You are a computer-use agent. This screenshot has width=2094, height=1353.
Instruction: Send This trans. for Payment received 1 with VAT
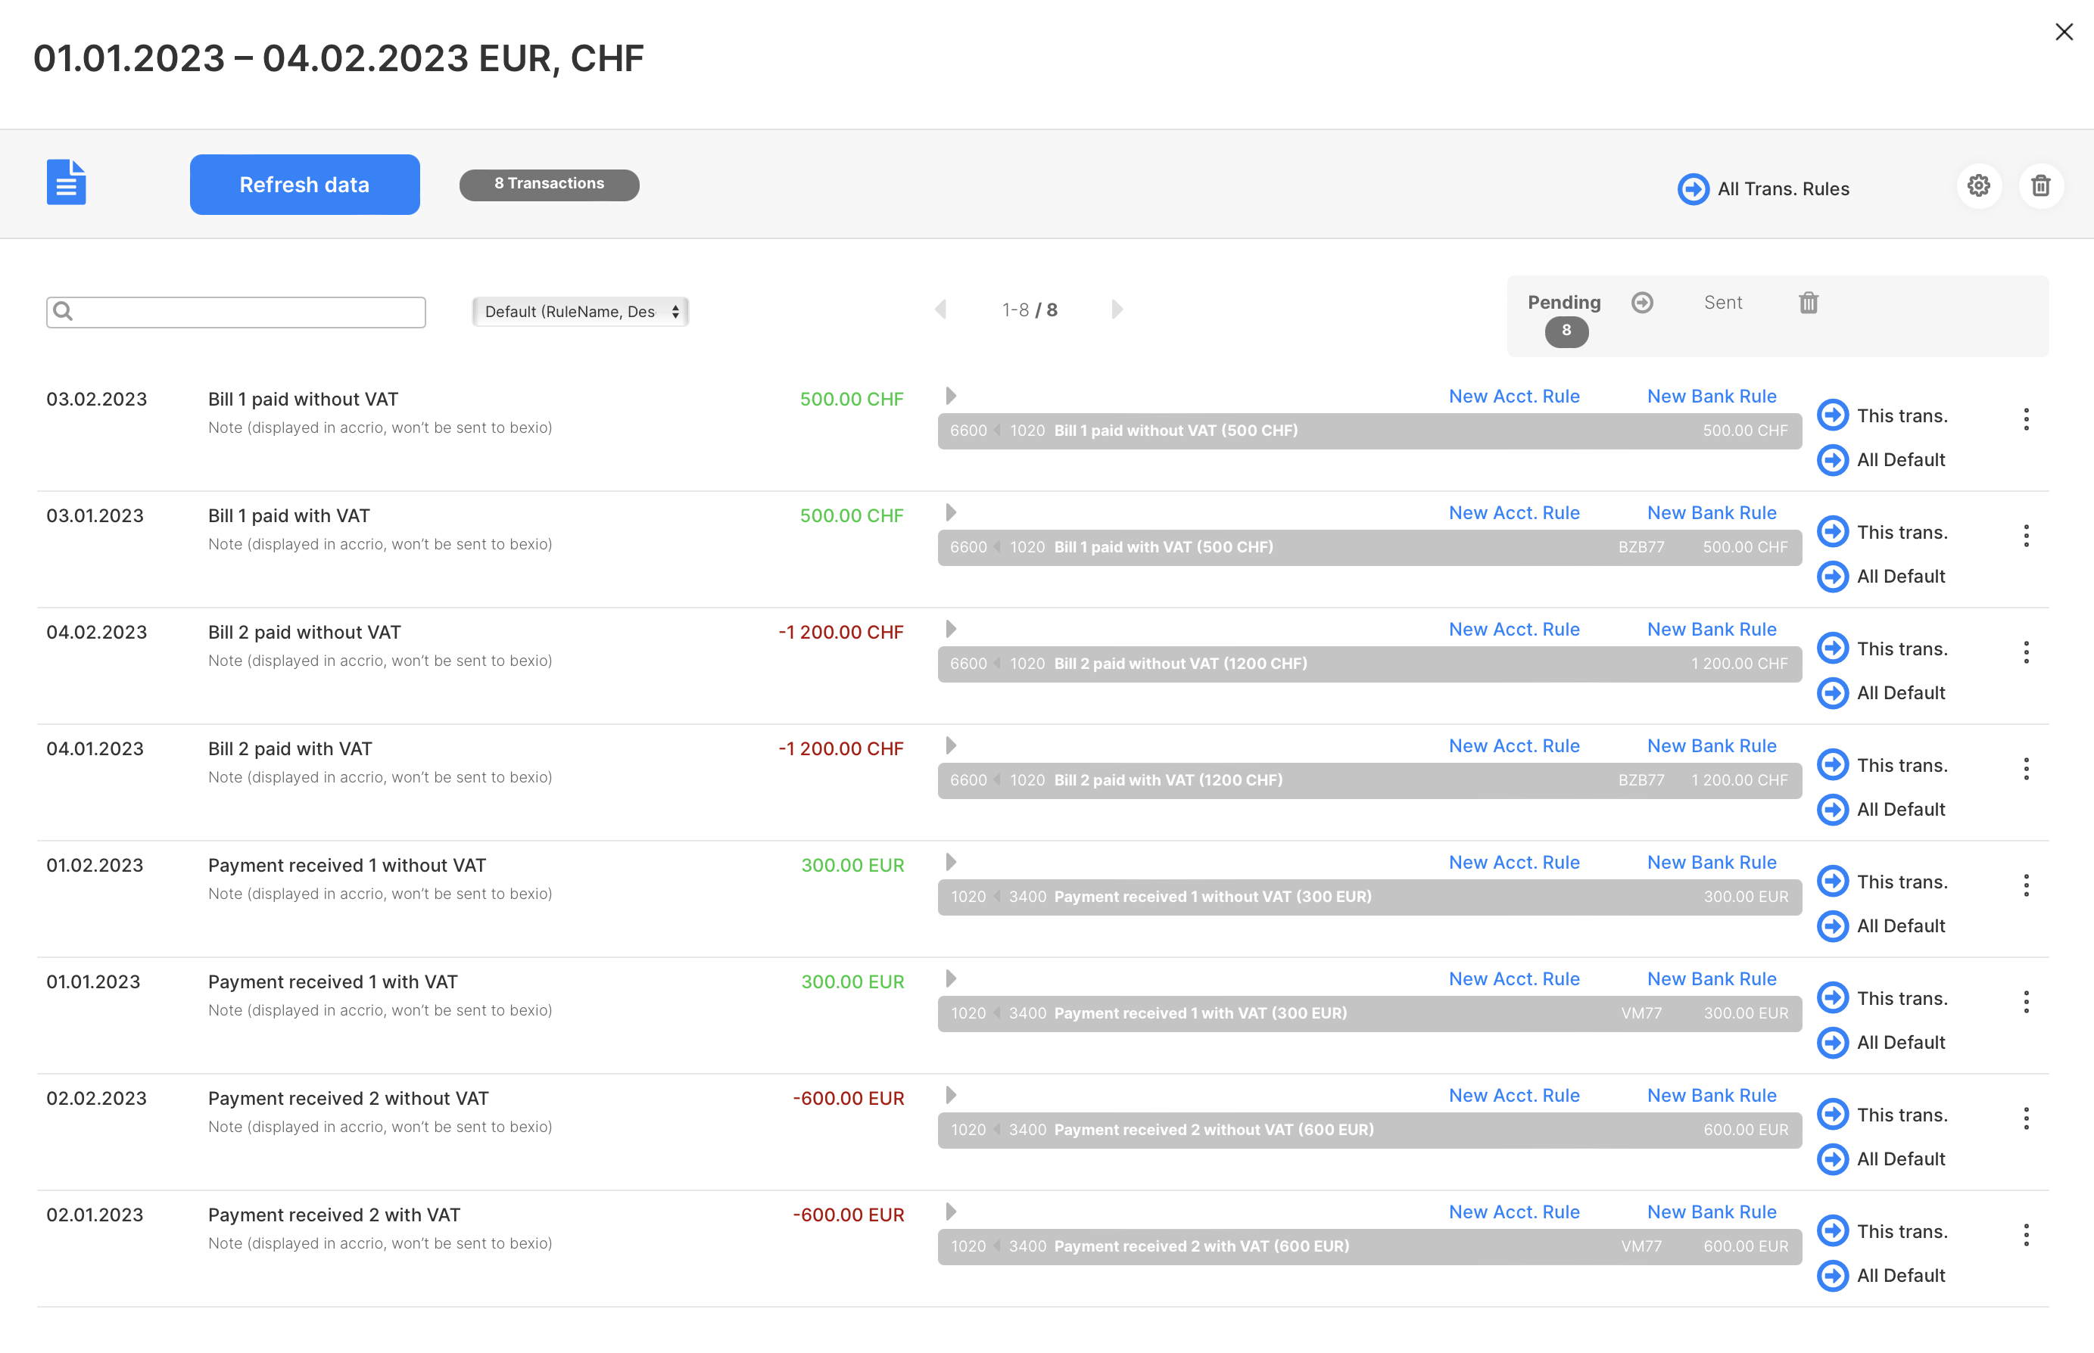[x=1882, y=998]
